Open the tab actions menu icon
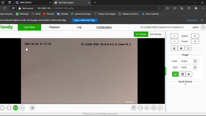 [x=10, y=3]
